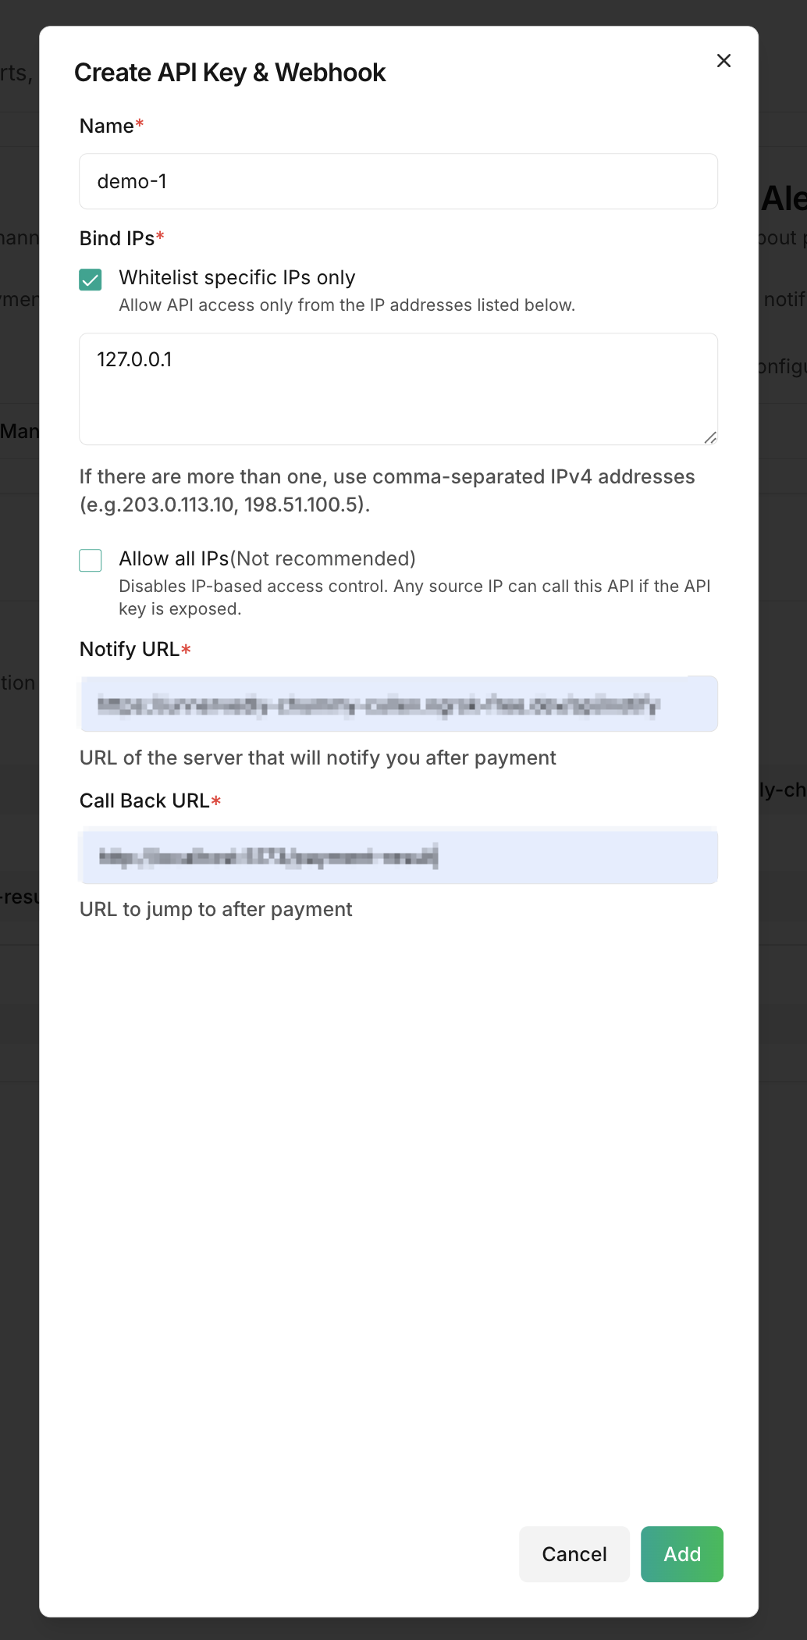This screenshot has width=807, height=1640.
Task: Click the dialog title Create API Key & Webhook
Action: 229,73
